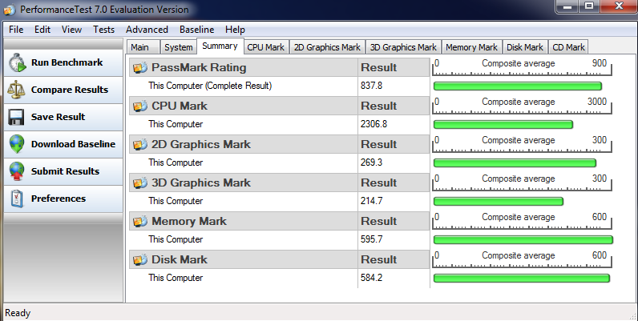Click the icon beside 3D Graphics Mark header
This screenshot has width=638, height=321.
pyautogui.click(x=140, y=183)
